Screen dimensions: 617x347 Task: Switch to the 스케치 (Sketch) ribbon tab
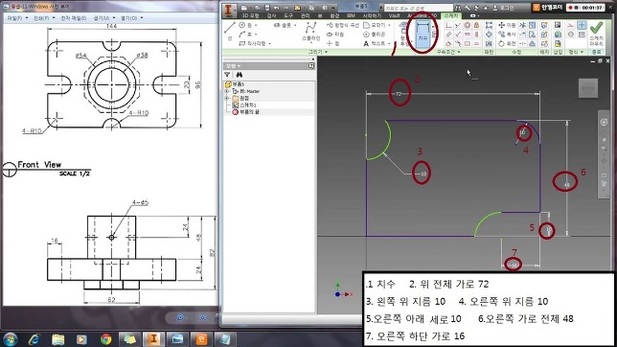(451, 15)
